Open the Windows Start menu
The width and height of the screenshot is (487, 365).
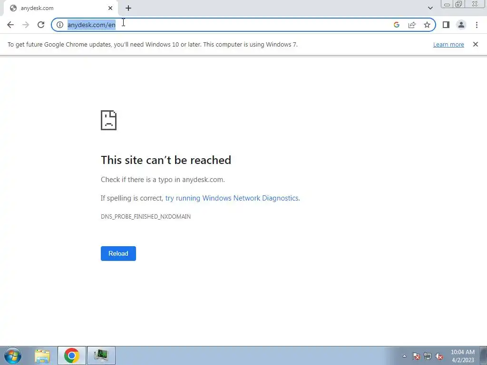pos(13,355)
